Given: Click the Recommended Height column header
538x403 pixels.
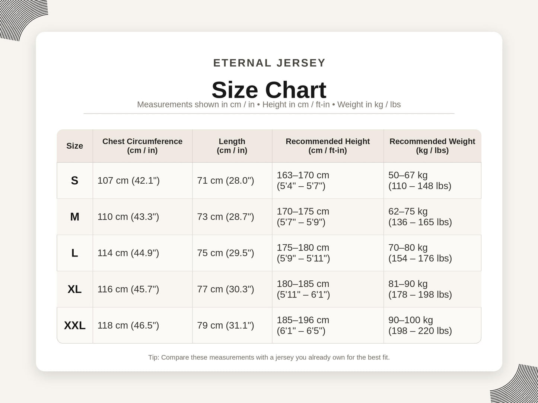Looking at the screenshot, I should [x=328, y=146].
